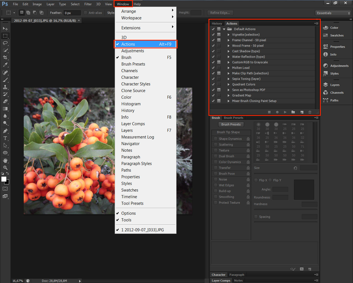Expand the Vignette (selection) action
The height and width of the screenshot is (283, 353).
[x=229, y=35]
